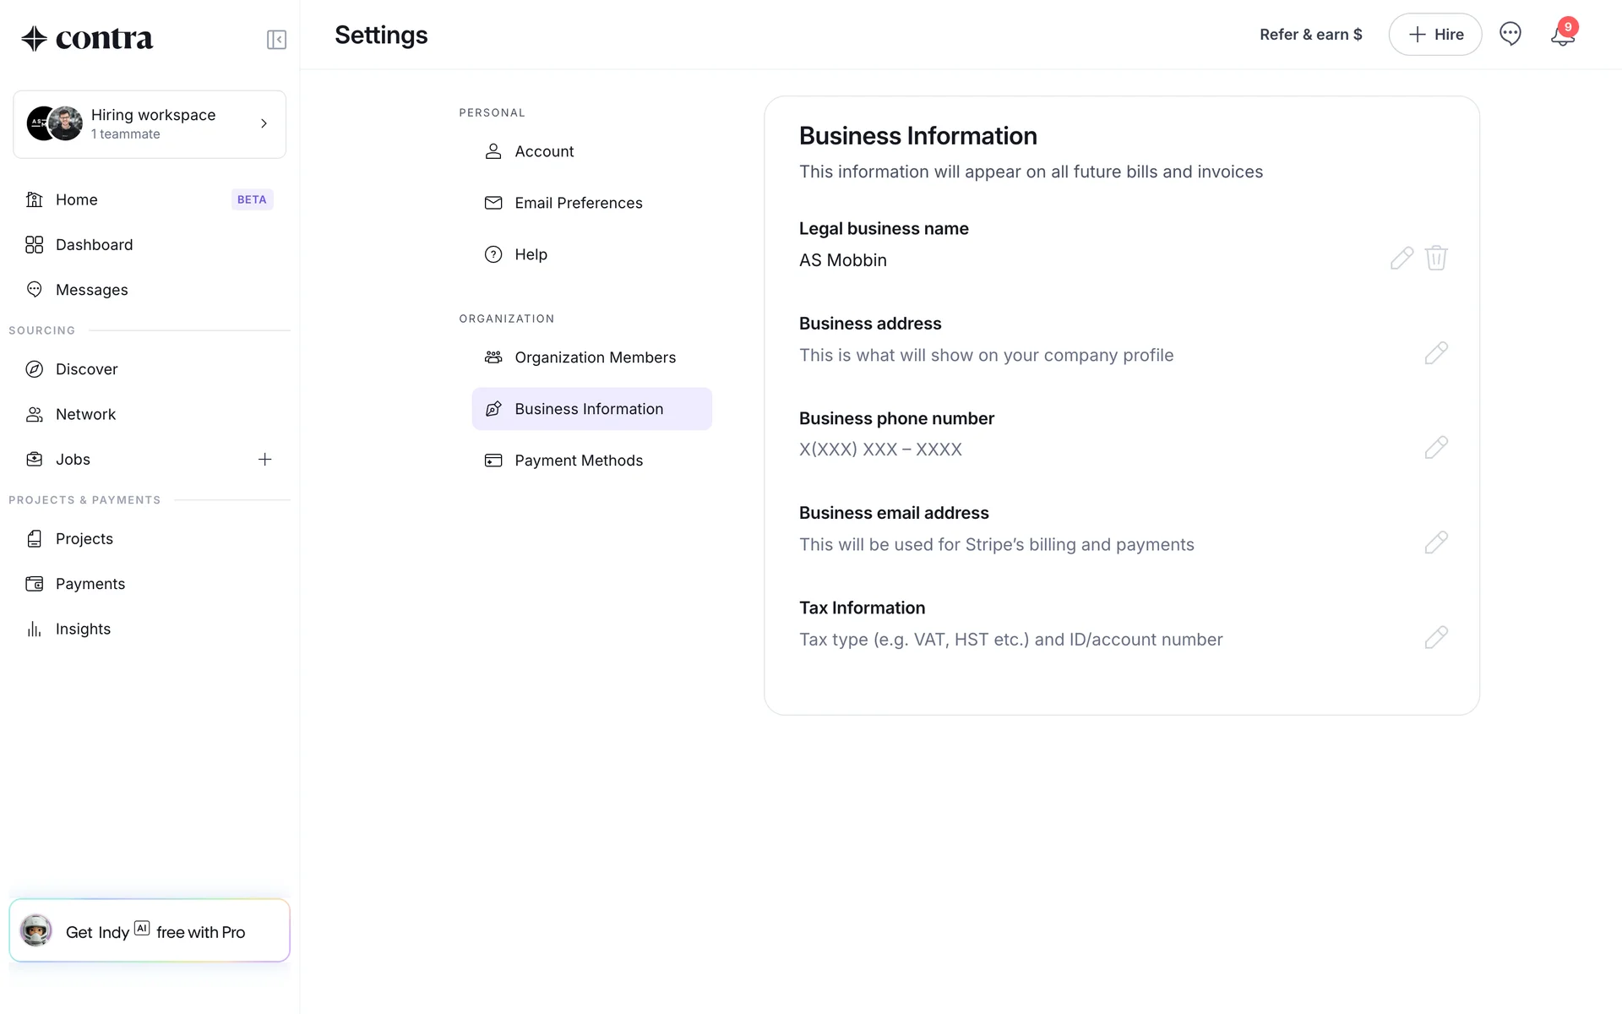Edit the legal business name

(1402, 258)
